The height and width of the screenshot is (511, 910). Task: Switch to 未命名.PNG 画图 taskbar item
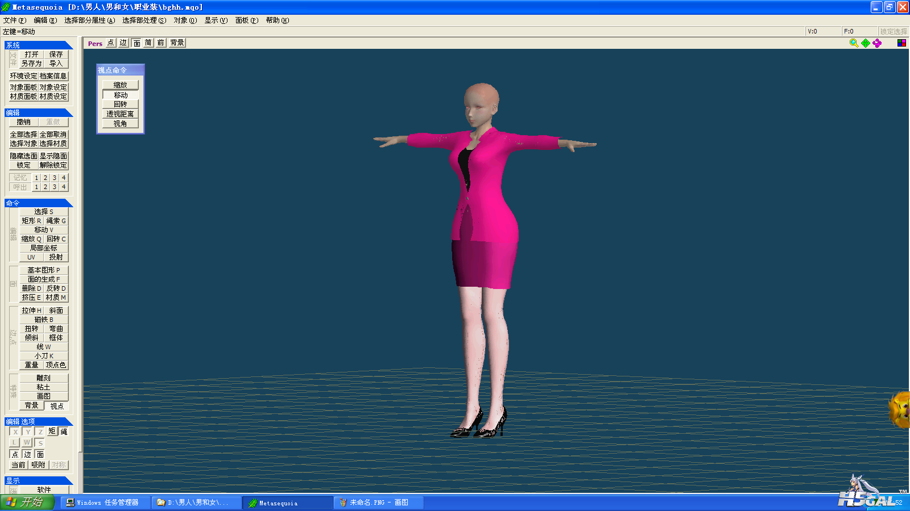[x=378, y=502]
